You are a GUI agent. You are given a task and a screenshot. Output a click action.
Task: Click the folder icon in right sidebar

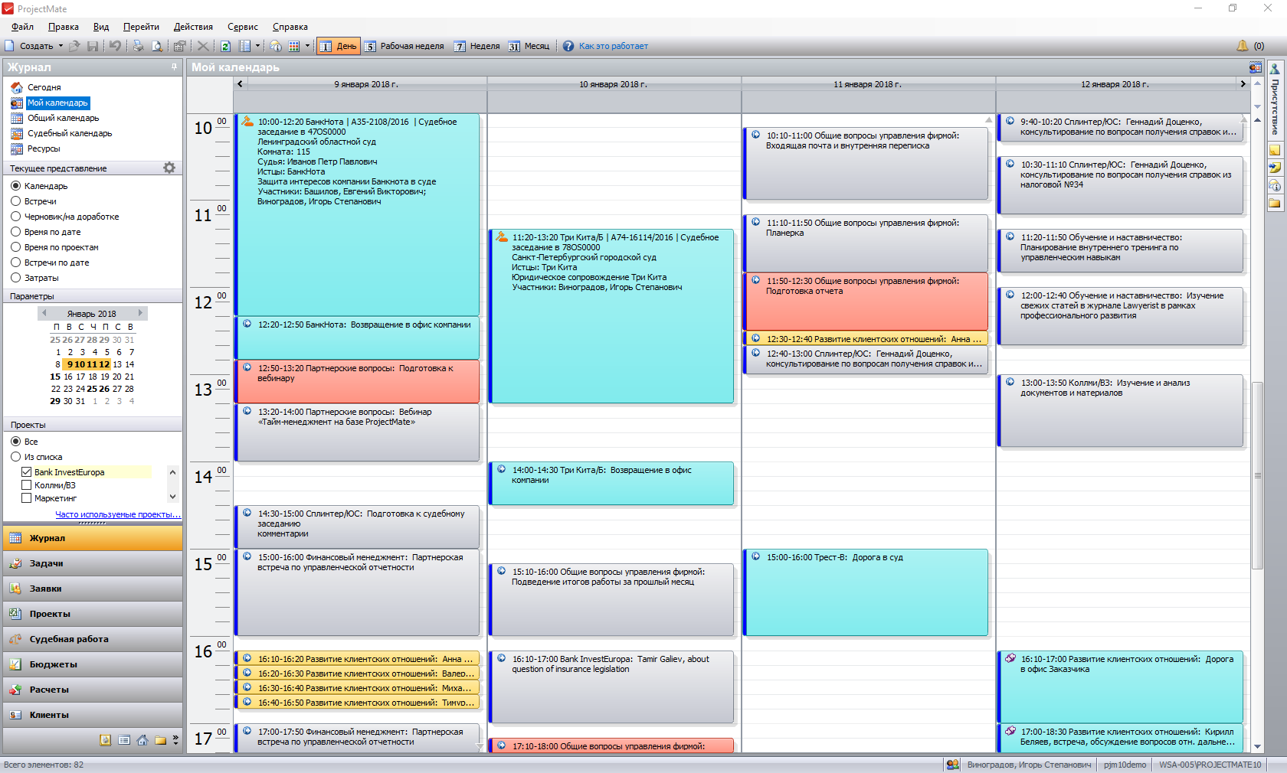pos(1275,204)
